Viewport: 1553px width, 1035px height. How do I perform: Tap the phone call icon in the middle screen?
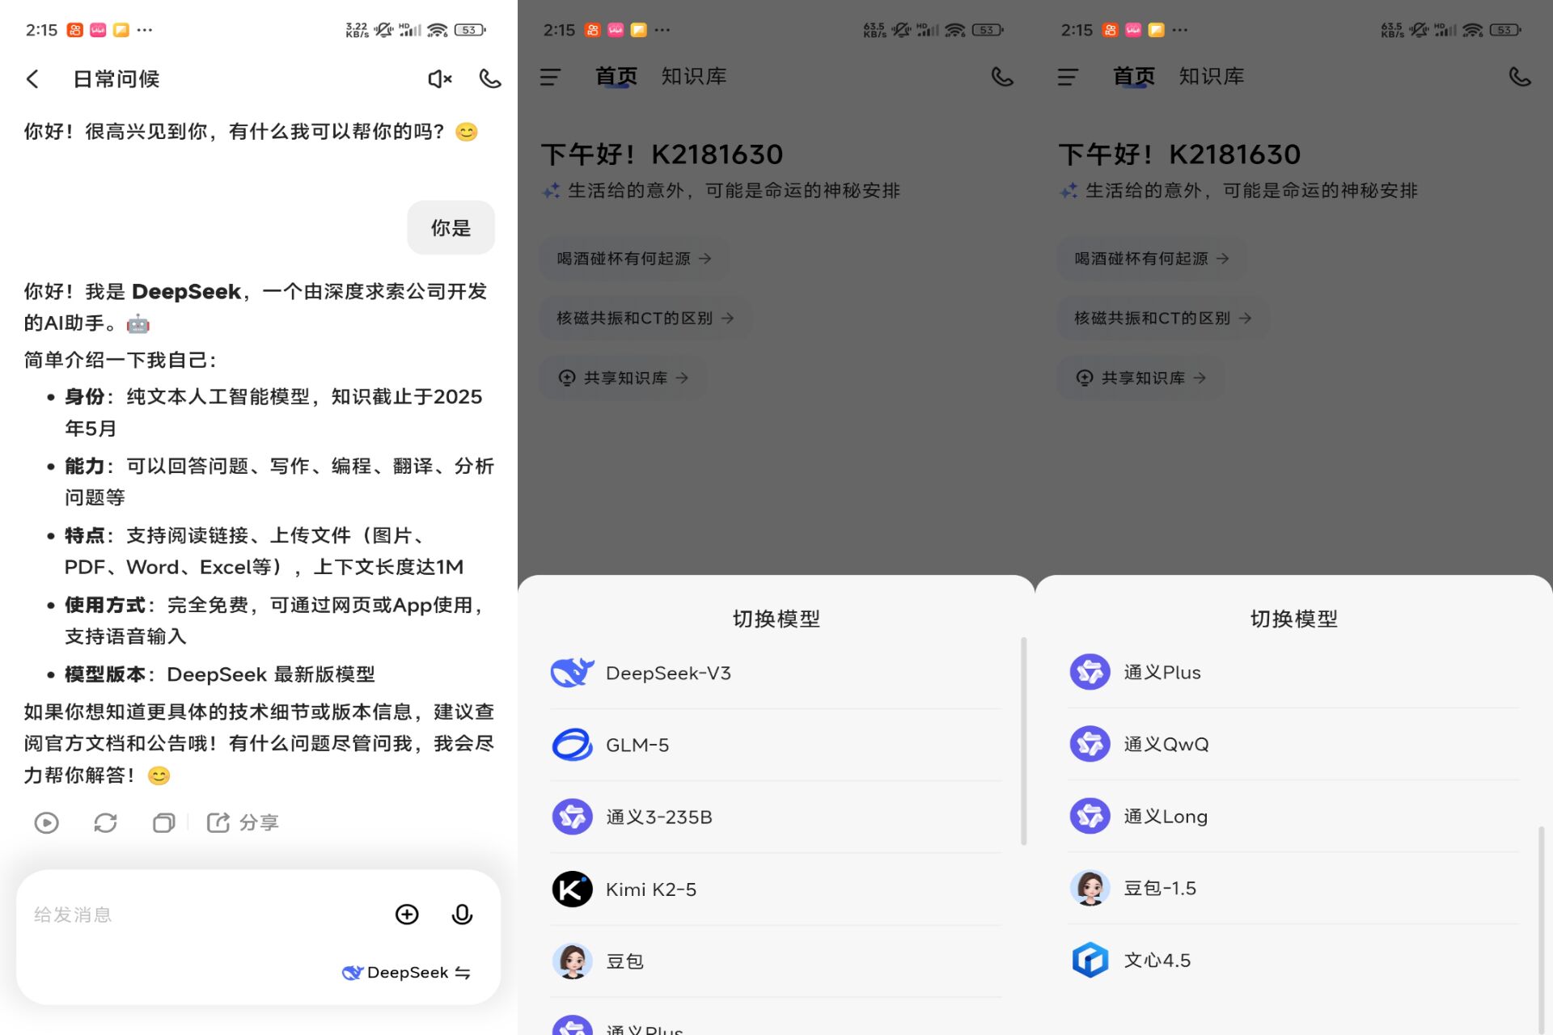1002,77
